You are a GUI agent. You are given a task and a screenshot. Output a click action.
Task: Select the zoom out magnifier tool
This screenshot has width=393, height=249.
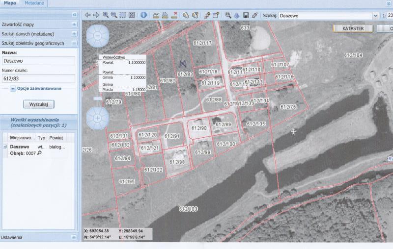click(x=114, y=15)
